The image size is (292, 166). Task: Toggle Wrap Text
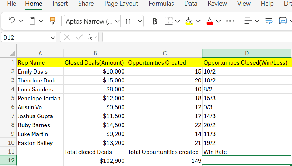point(268,21)
